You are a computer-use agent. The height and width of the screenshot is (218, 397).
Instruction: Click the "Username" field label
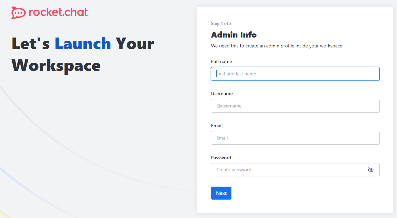click(222, 93)
